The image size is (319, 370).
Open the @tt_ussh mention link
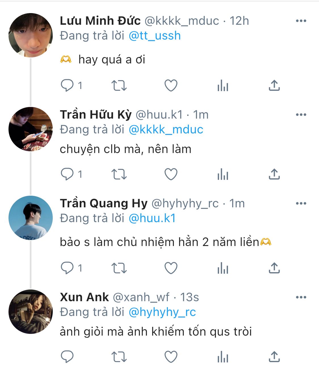click(x=155, y=36)
